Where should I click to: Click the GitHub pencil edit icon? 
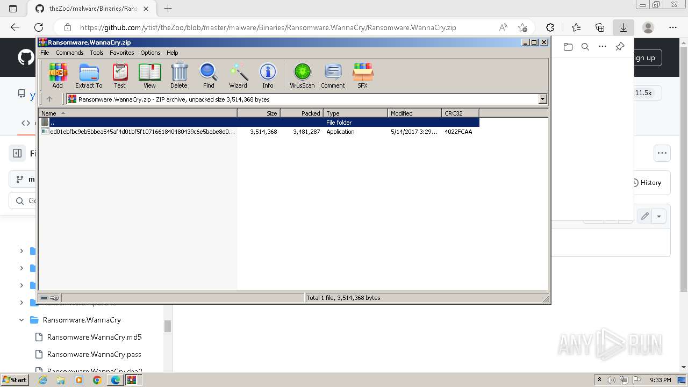point(644,216)
